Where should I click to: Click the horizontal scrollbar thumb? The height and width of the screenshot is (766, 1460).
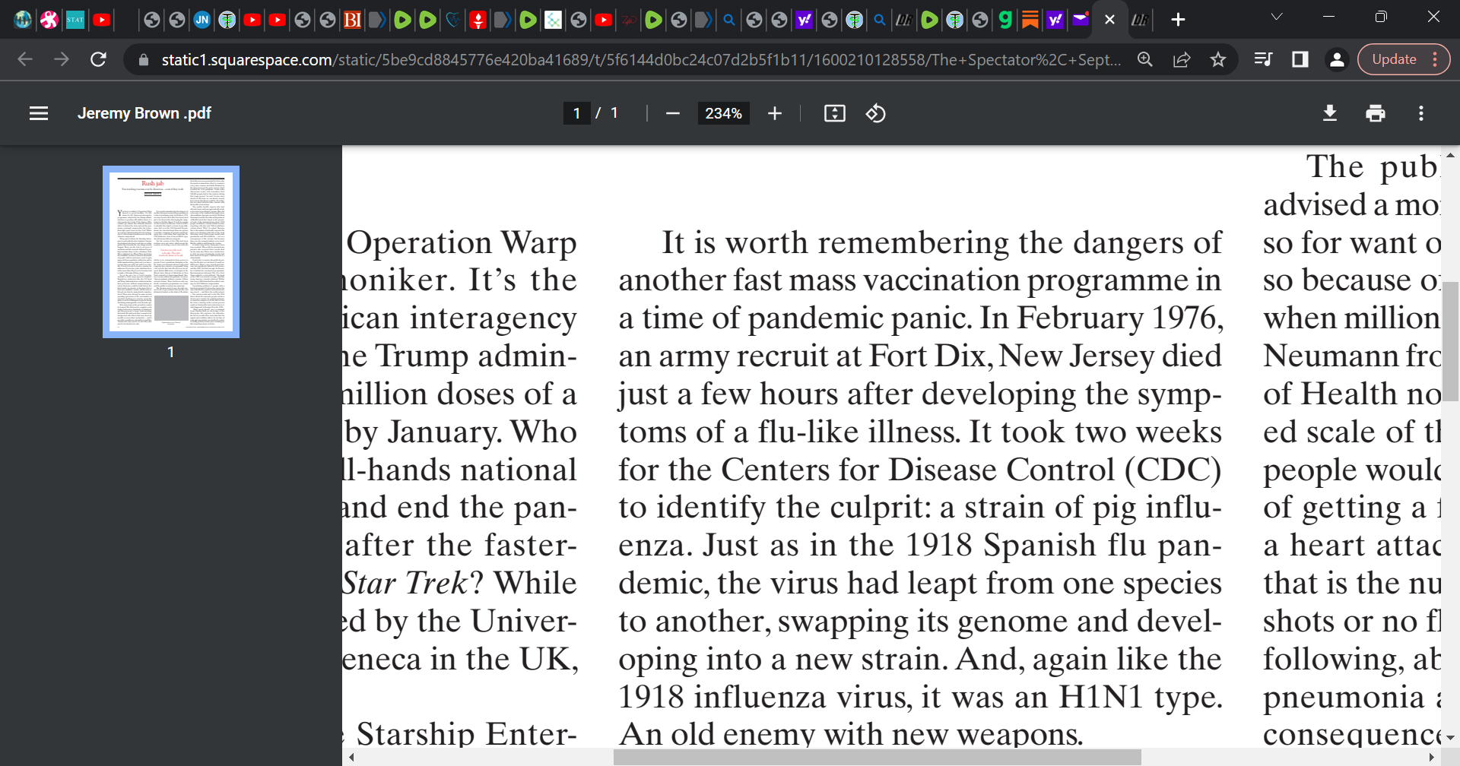coord(877,758)
